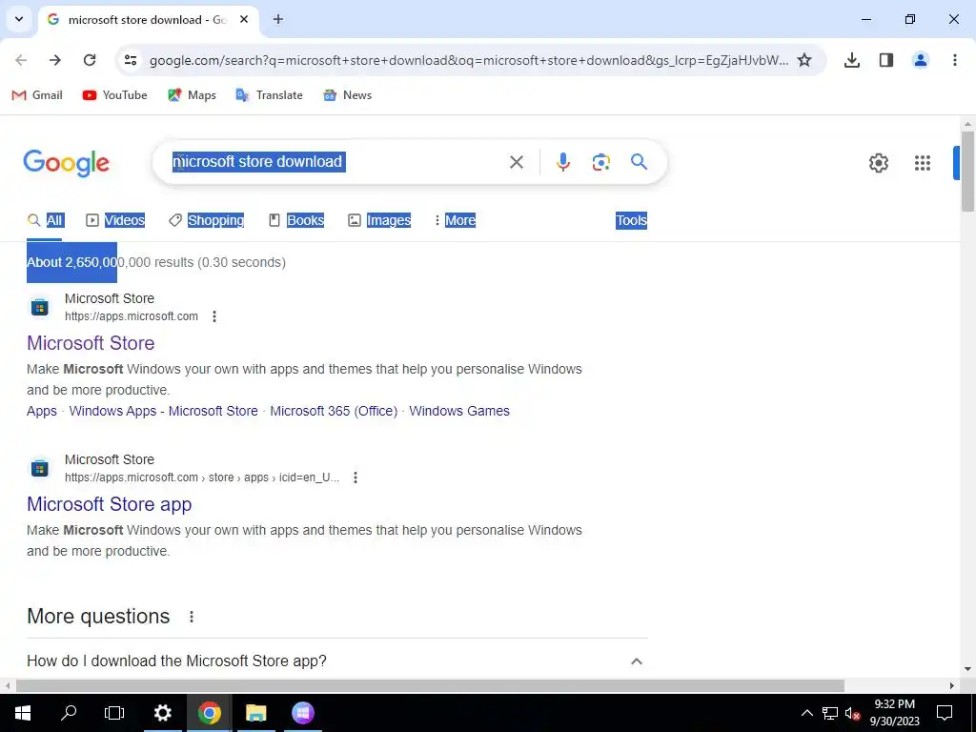Go back to previous page
976x732 pixels.
click(x=21, y=60)
